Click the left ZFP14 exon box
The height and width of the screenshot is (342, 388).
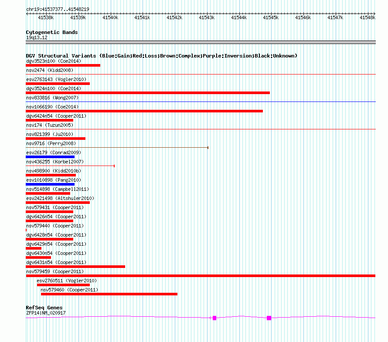click(214, 318)
